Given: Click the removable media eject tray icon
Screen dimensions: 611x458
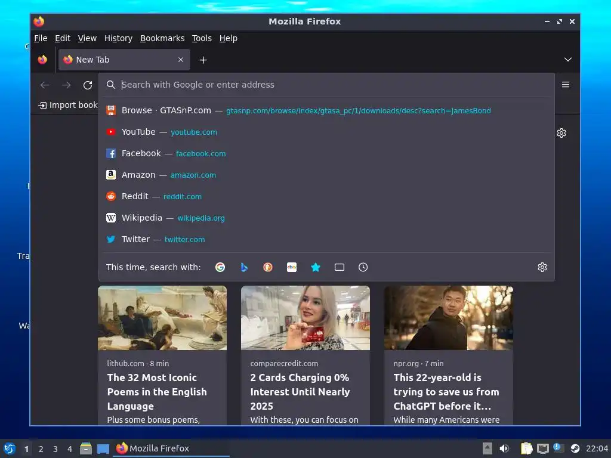Looking at the screenshot, I should click(487, 448).
